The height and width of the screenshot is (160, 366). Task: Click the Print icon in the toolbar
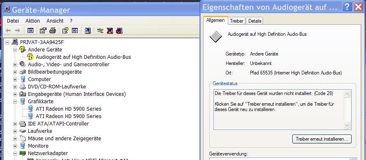[x=53, y=30]
